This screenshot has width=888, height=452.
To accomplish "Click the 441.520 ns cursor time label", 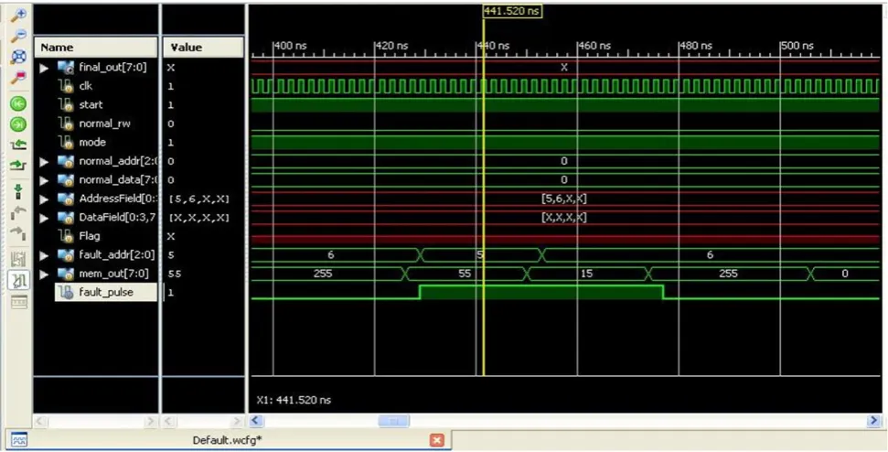I will (512, 11).
